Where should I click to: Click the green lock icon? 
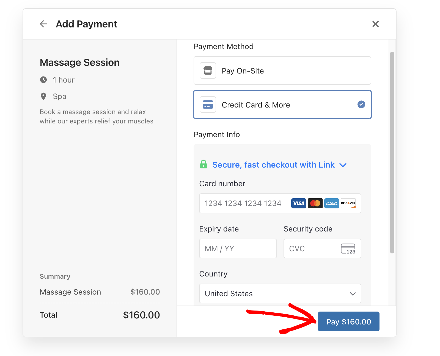204,165
